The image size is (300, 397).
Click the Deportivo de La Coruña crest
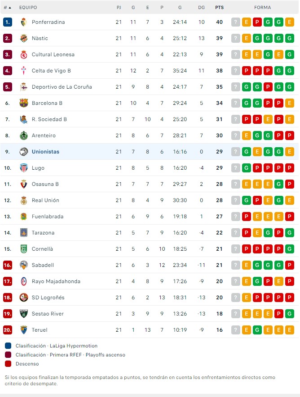24,87
